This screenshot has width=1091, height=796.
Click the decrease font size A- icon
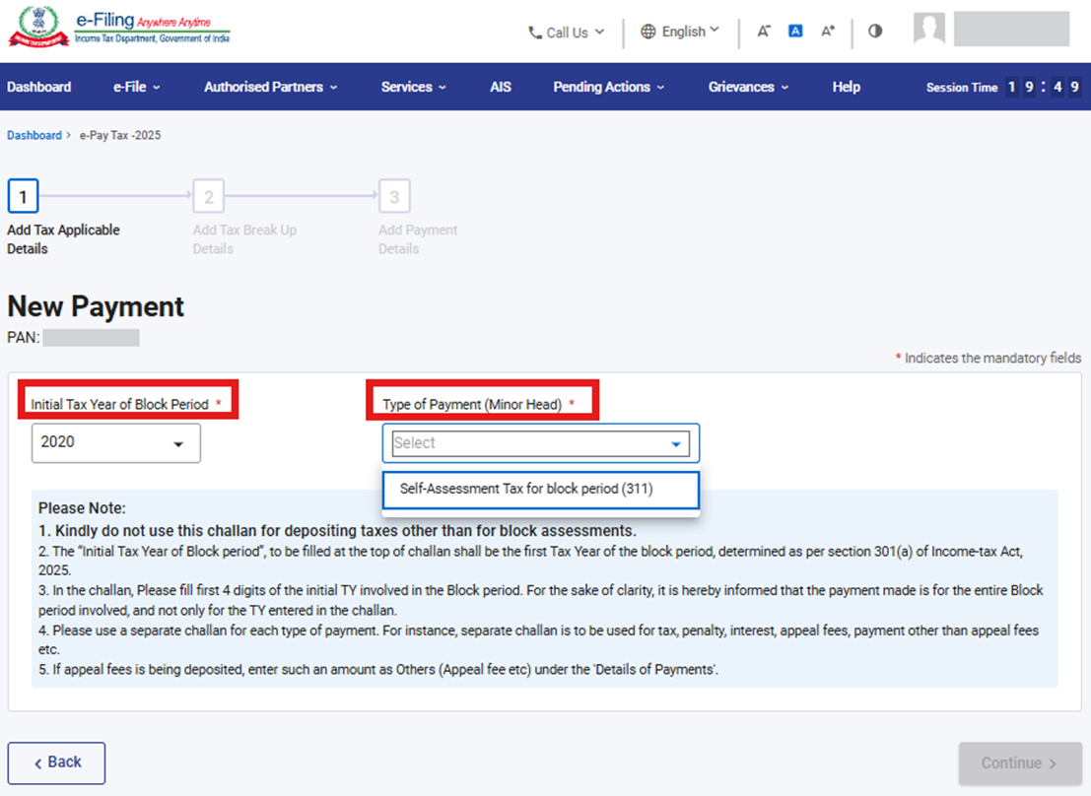(x=764, y=32)
